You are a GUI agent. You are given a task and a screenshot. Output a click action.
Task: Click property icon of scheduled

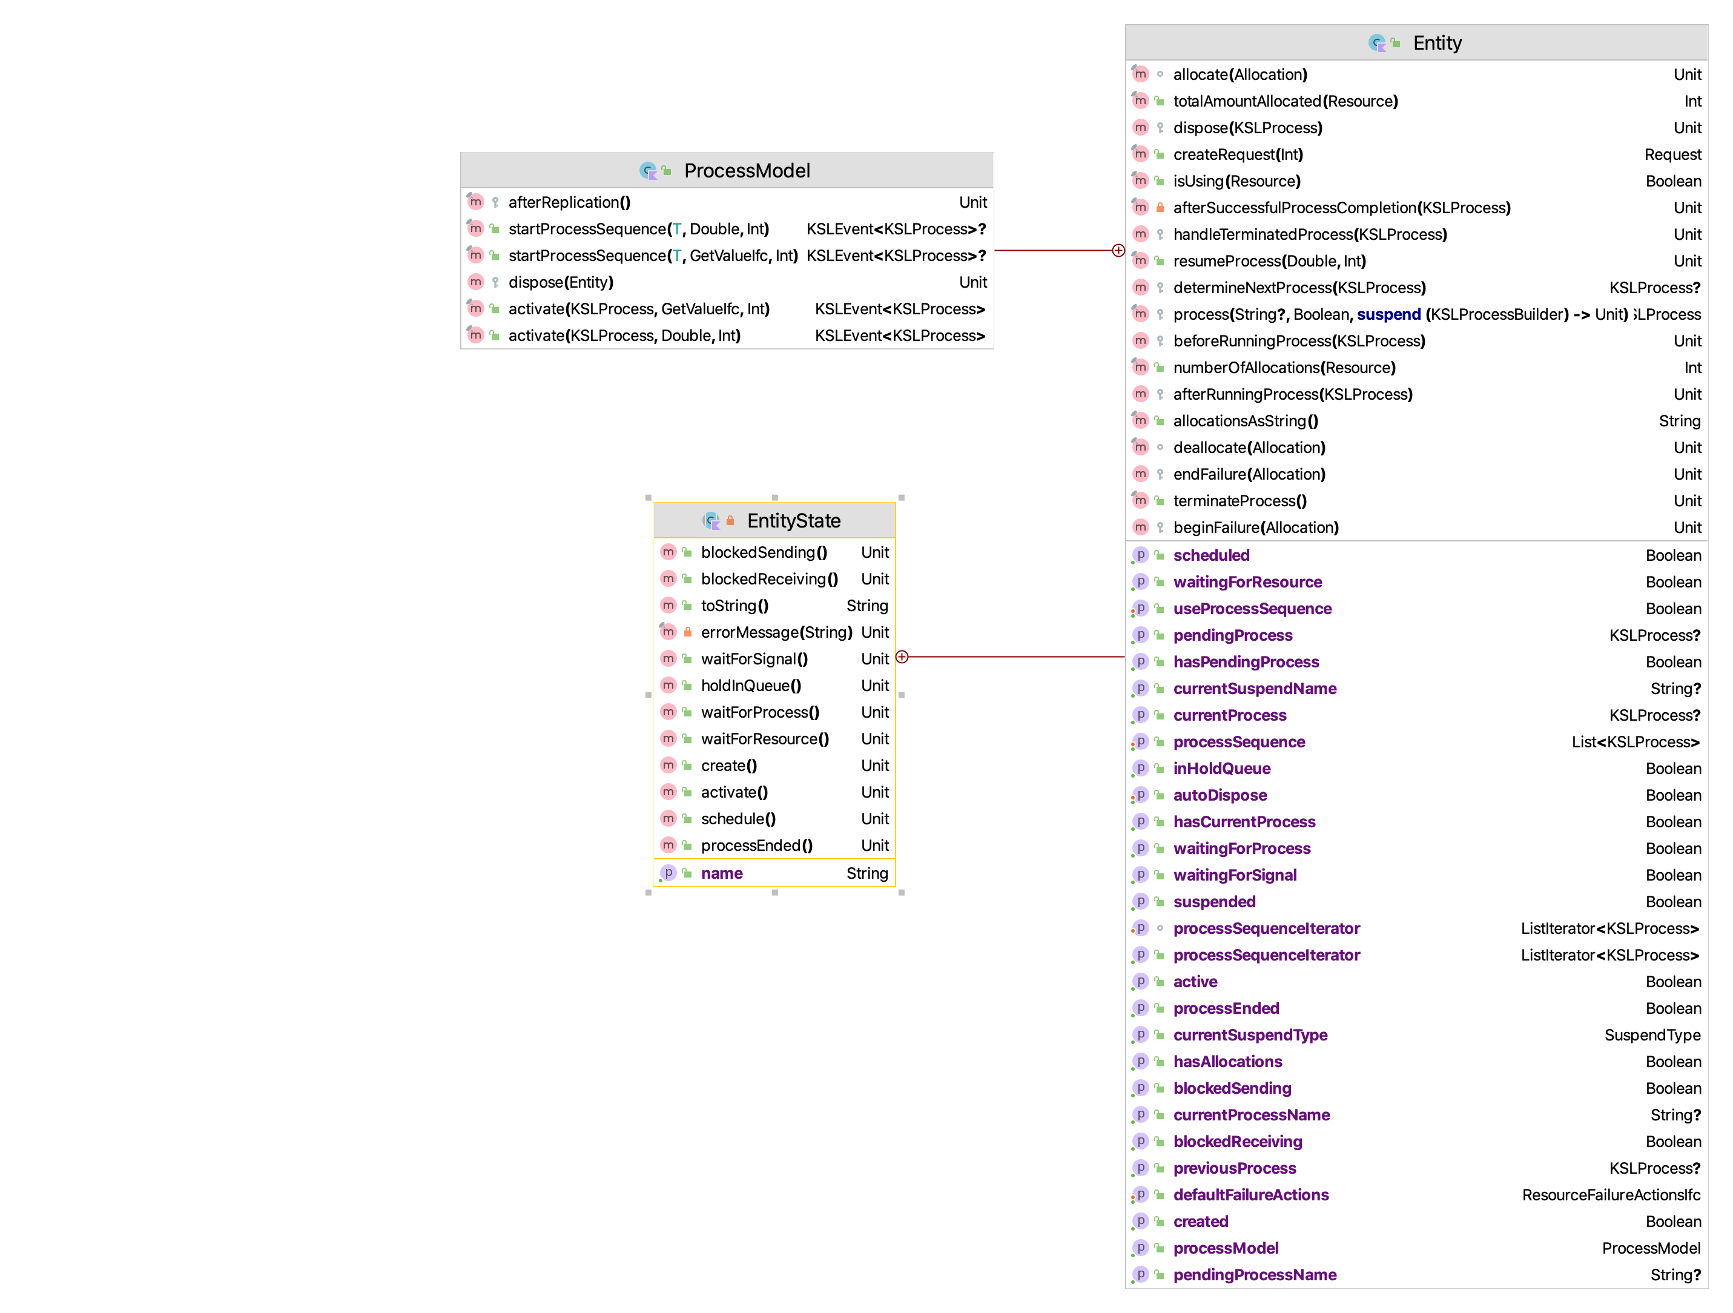(1141, 555)
